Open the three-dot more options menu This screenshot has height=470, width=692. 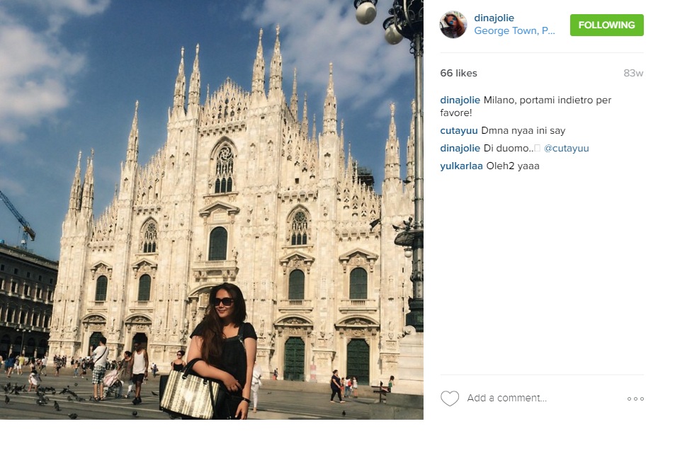coord(635,399)
